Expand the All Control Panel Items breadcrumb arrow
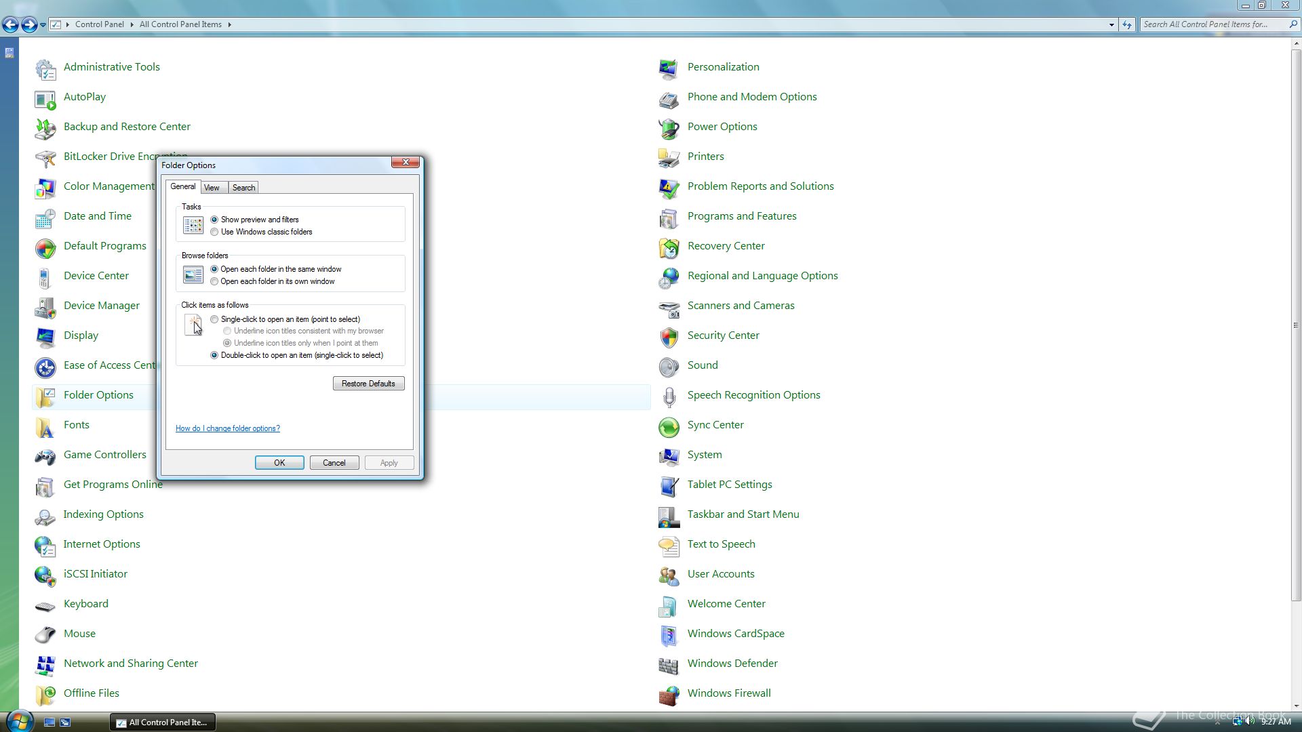Image resolution: width=1302 pixels, height=732 pixels. click(230, 24)
